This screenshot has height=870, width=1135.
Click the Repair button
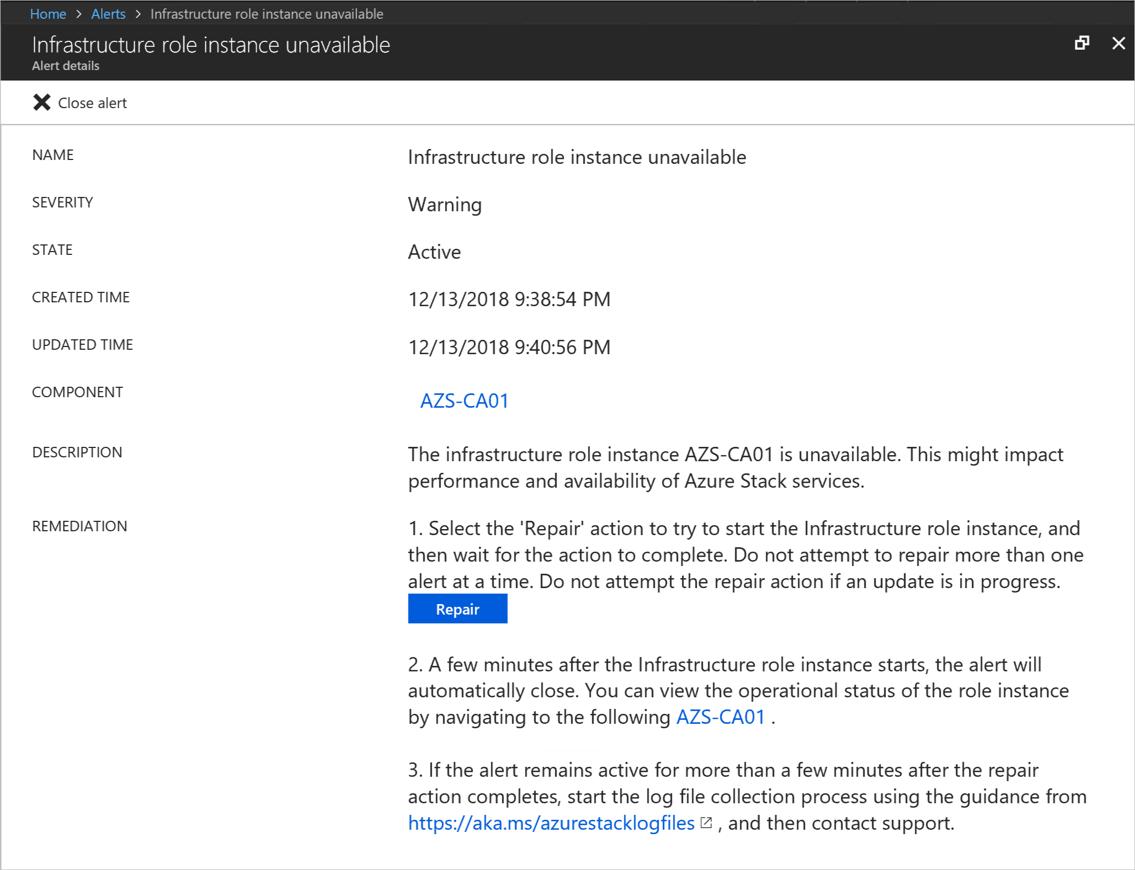click(x=458, y=609)
